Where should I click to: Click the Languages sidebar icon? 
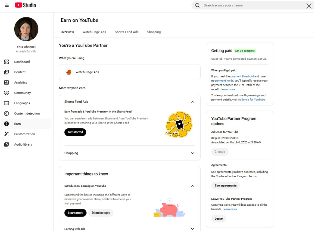click(x=6, y=103)
